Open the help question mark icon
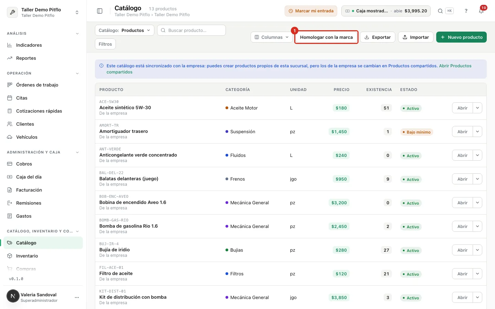The width and height of the screenshot is (495, 309). (466, 11)
